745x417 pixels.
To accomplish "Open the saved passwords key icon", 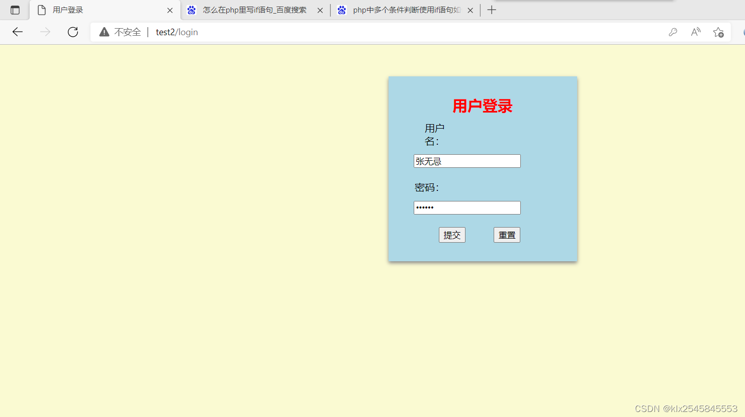I will click(x=673, y=32).
